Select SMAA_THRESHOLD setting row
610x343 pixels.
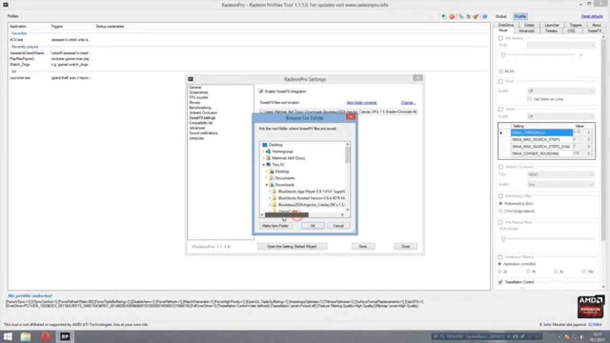pos(541,132)
